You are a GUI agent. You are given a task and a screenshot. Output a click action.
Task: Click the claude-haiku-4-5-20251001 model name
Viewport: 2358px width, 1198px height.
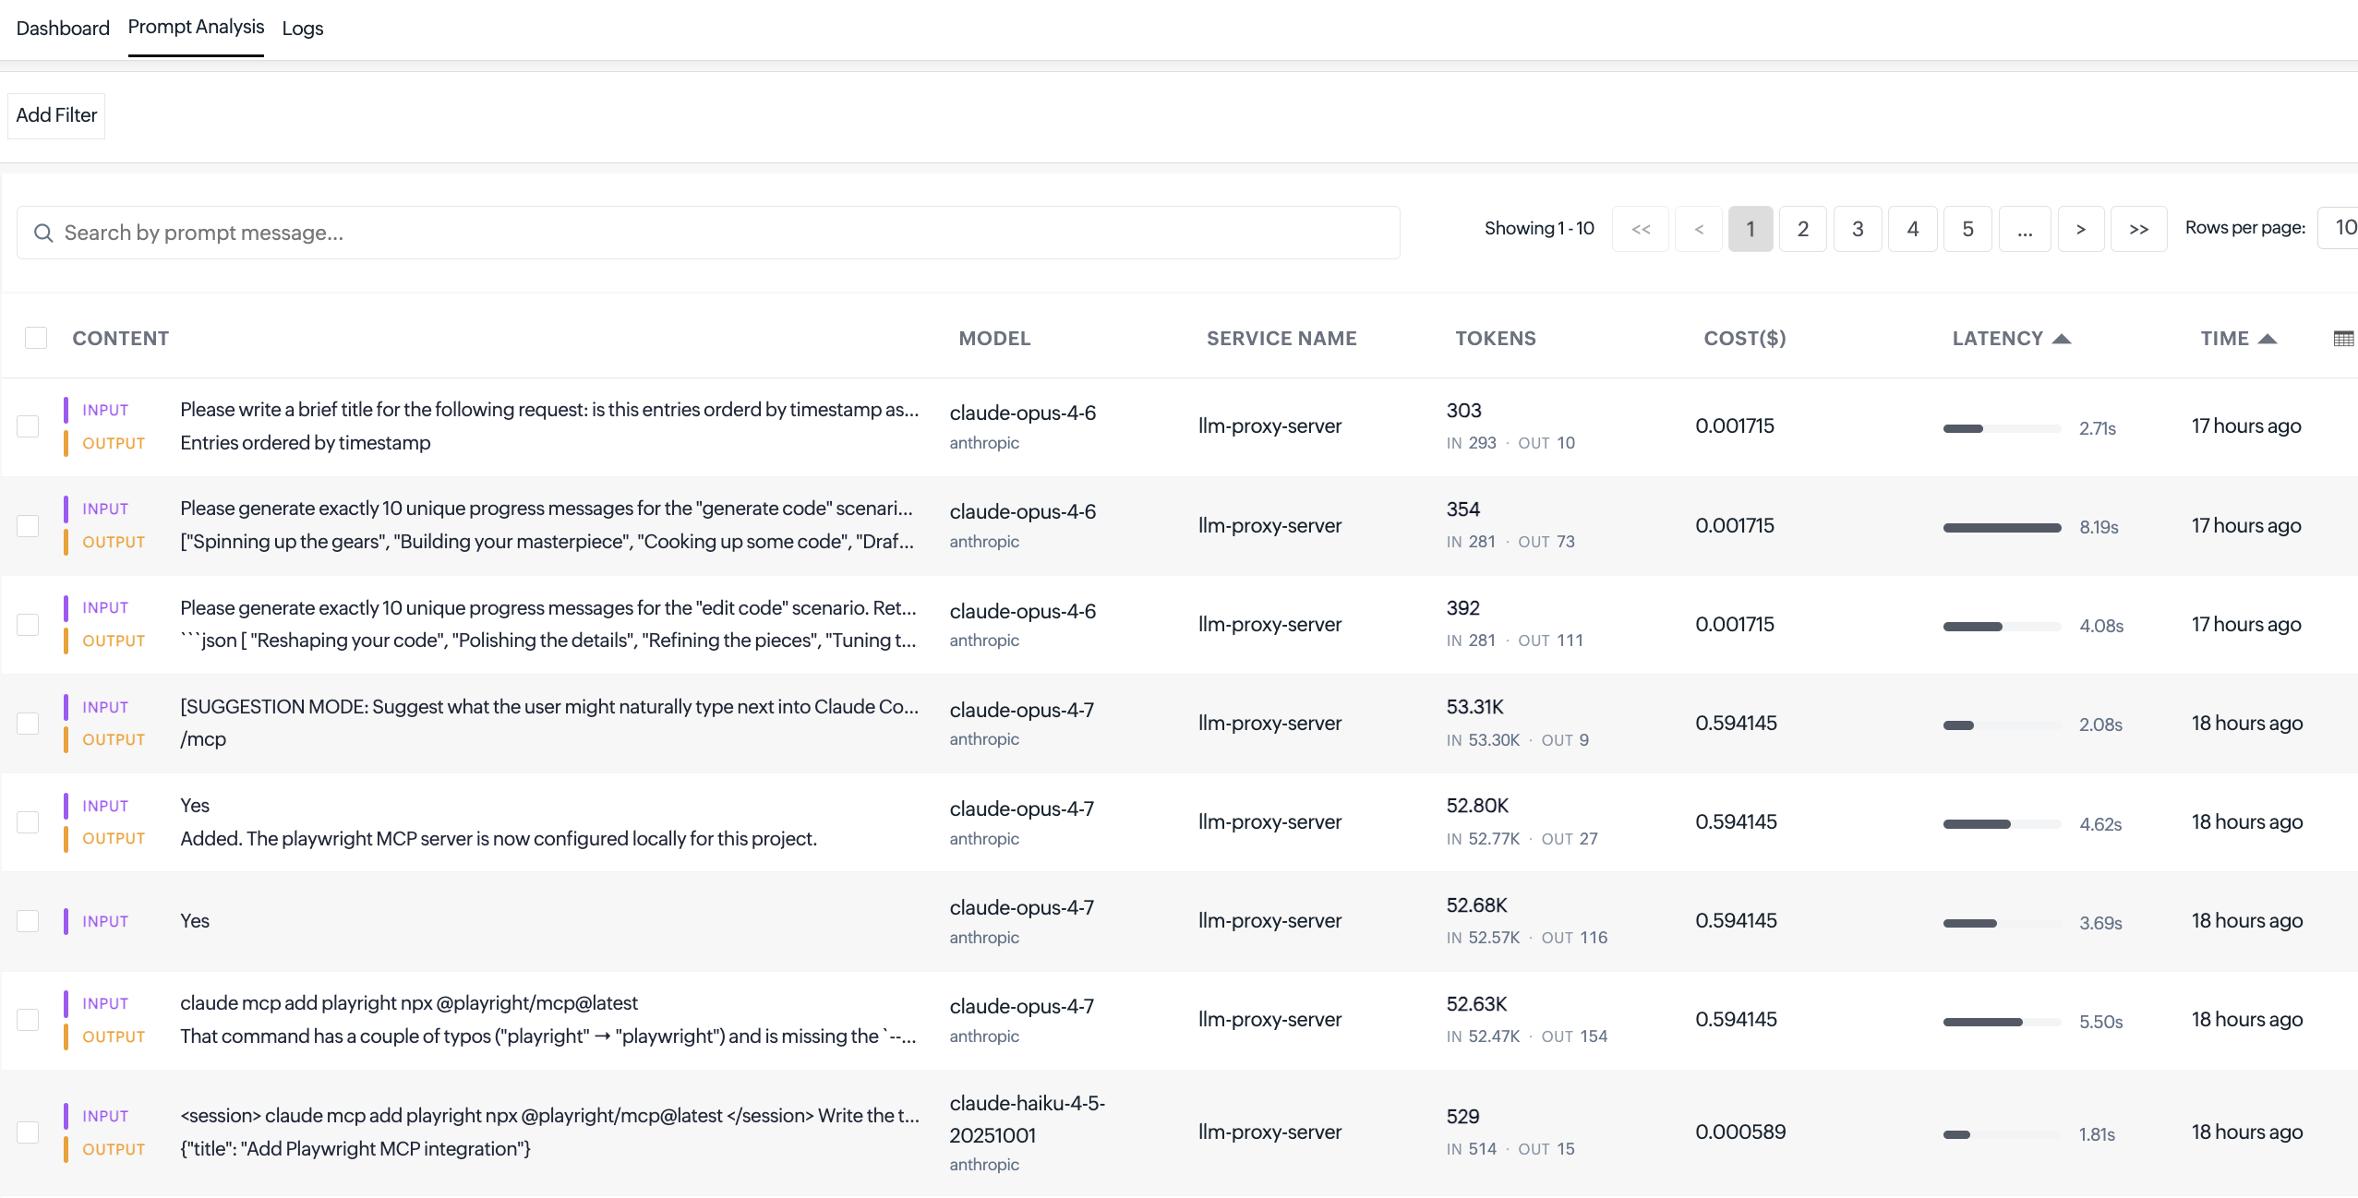point(1028,1120)
